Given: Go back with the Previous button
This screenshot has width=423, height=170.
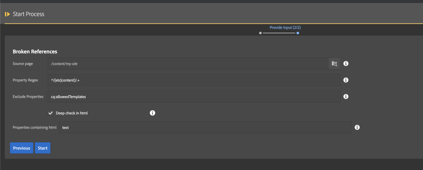Looking at the screenshot, I should coord(22,148).
